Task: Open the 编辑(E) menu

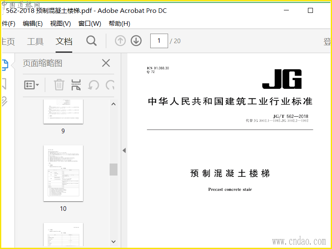Action: [x=33, y=24]
